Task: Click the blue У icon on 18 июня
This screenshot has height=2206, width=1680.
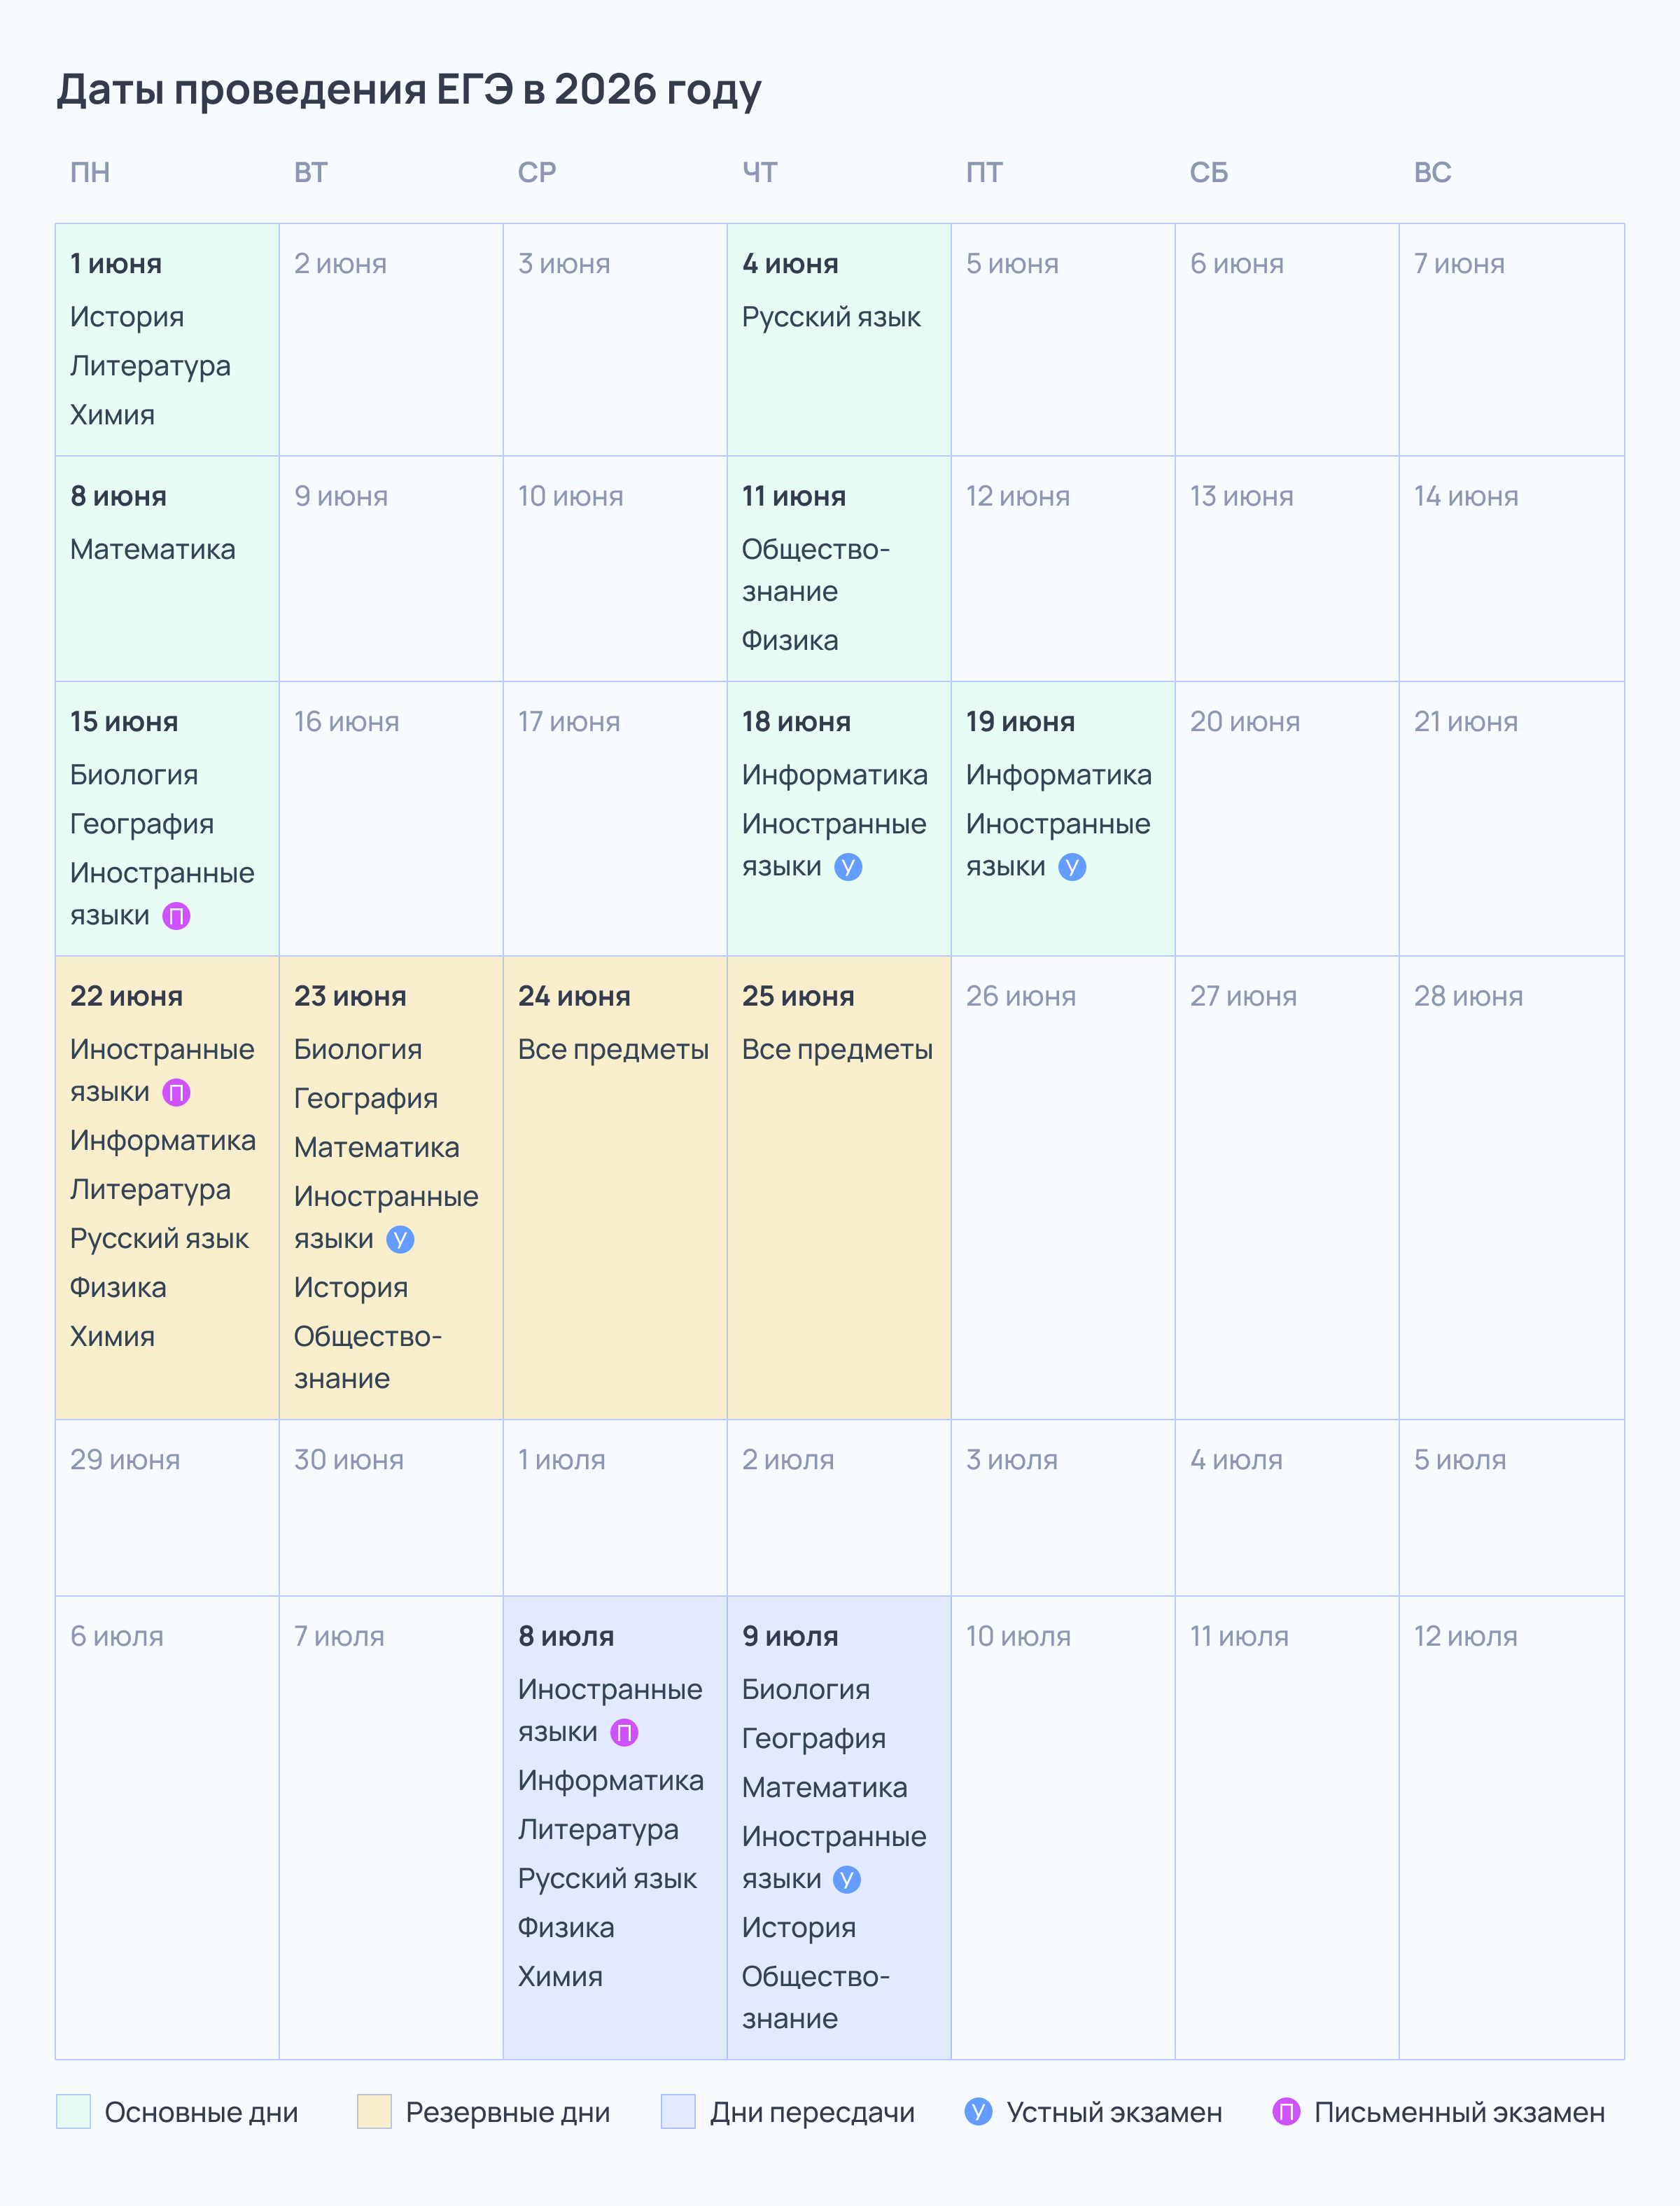Action: [848, 866]
